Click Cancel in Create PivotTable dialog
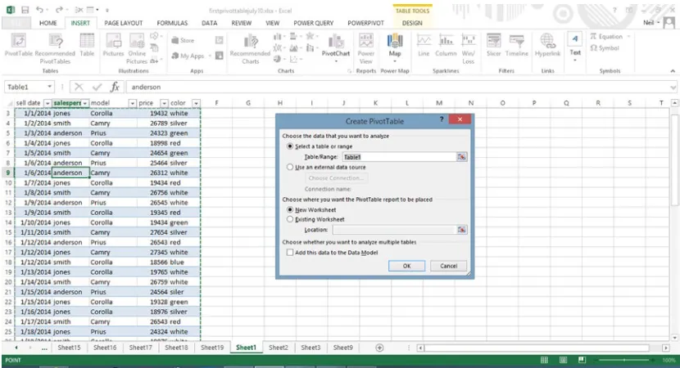 click(x=448, y=266)
